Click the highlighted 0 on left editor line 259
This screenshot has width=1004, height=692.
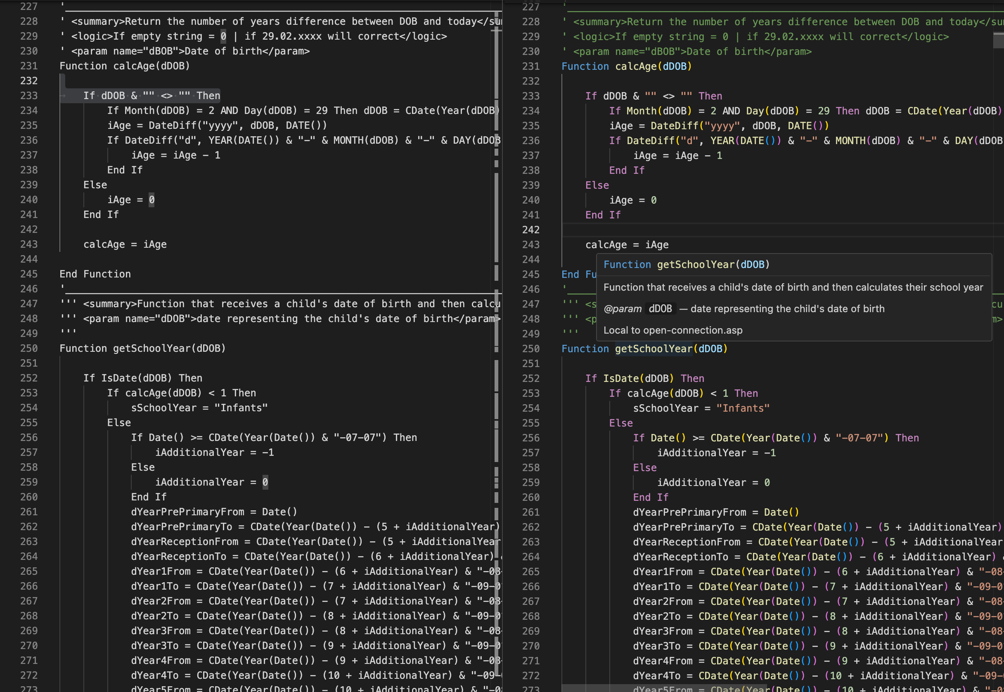click(x=265, y=482)
